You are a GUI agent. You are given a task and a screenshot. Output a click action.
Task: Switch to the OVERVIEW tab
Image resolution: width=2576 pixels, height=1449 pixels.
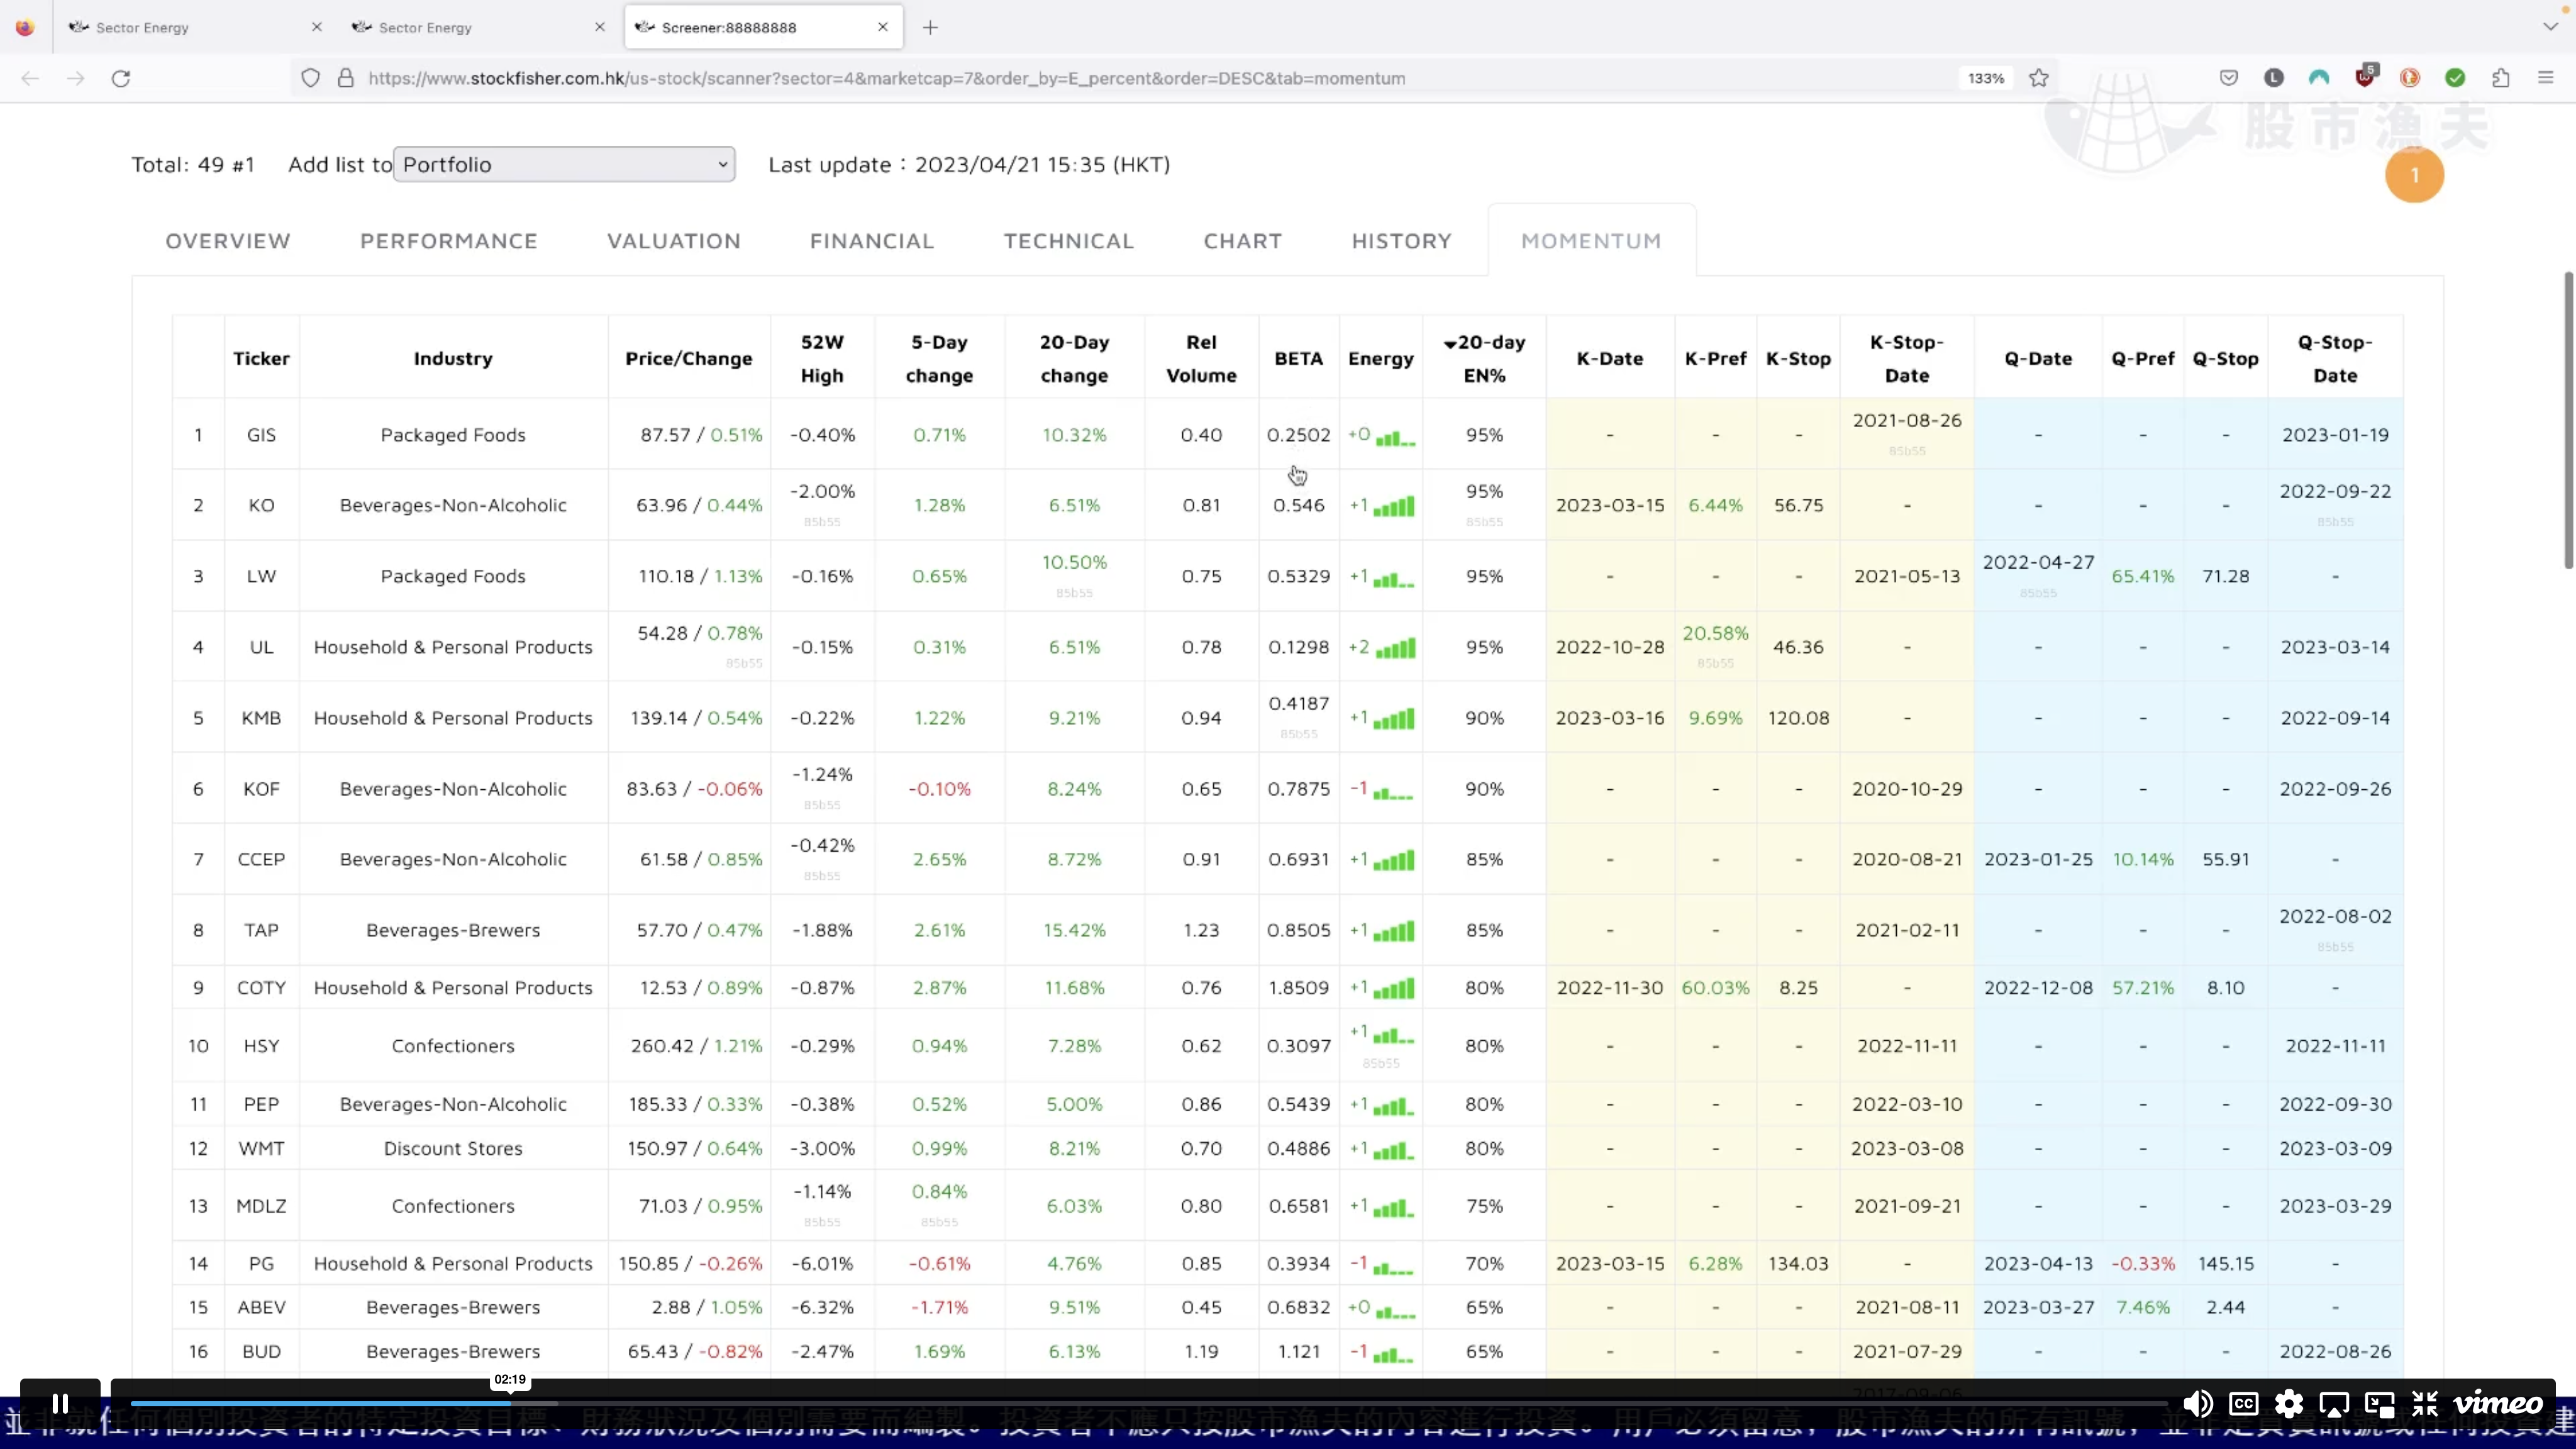(228, 241)
